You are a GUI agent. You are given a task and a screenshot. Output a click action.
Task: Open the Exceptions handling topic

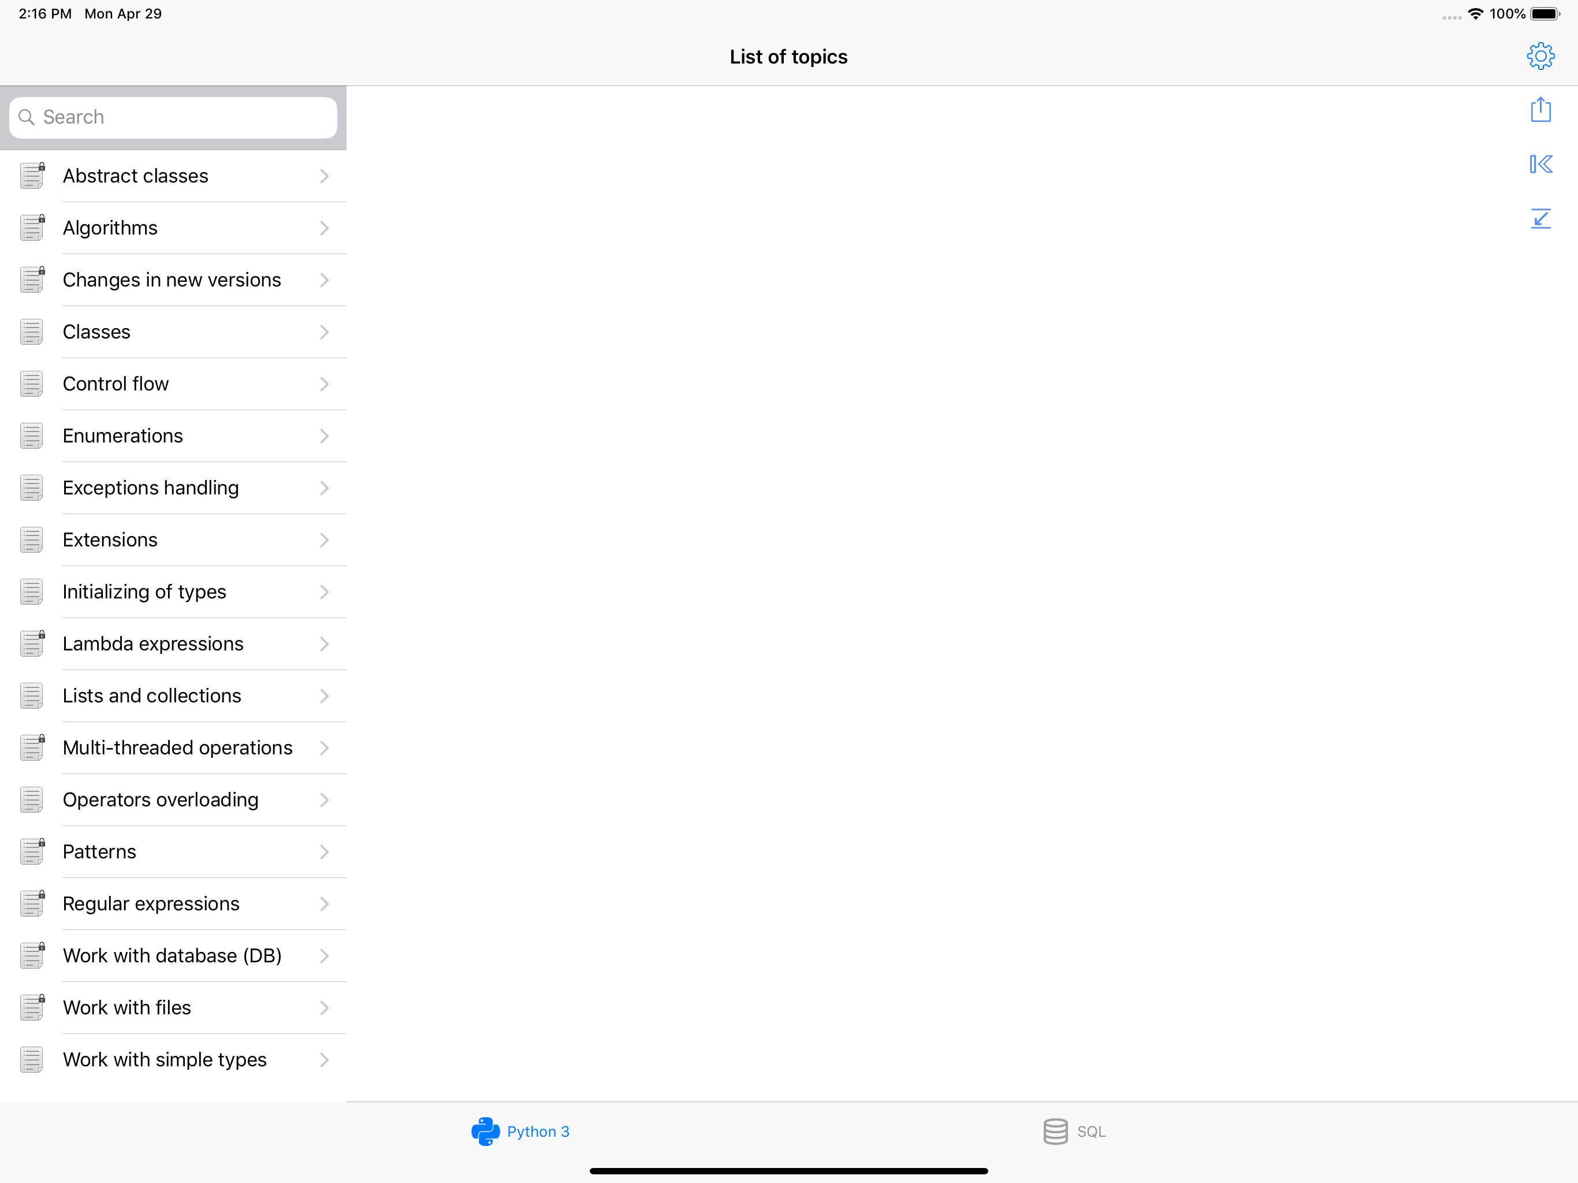tap(151, 488)
